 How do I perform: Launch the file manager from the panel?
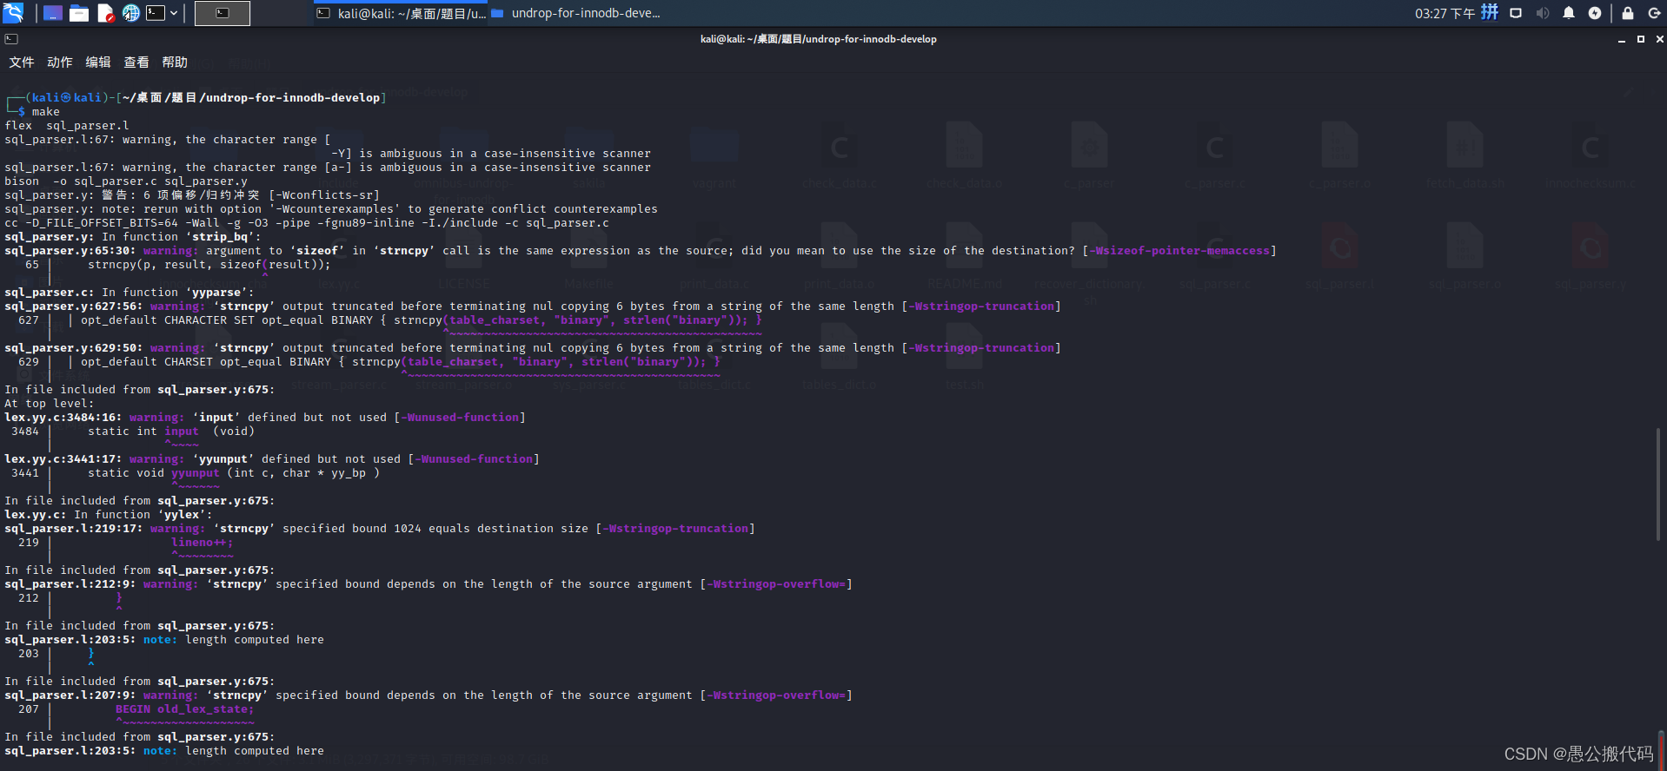tap(79, 13)
